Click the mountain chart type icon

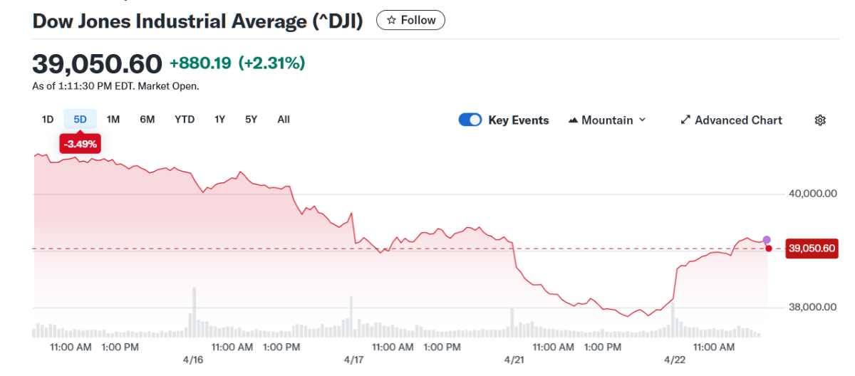573,120
